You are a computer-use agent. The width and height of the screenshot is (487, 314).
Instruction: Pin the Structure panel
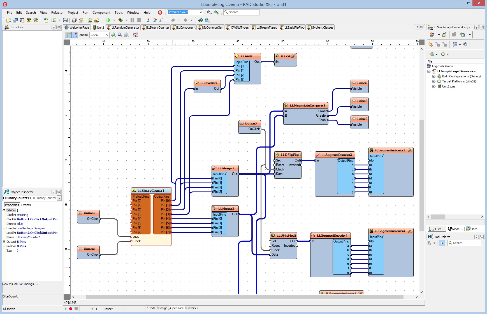(x=54, y=27)
